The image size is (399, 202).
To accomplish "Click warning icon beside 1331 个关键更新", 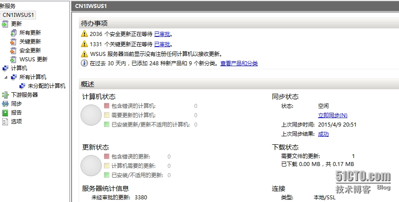I will 84,44.
